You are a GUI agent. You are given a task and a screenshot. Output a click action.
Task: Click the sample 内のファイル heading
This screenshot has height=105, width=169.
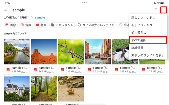coord(15,34)
